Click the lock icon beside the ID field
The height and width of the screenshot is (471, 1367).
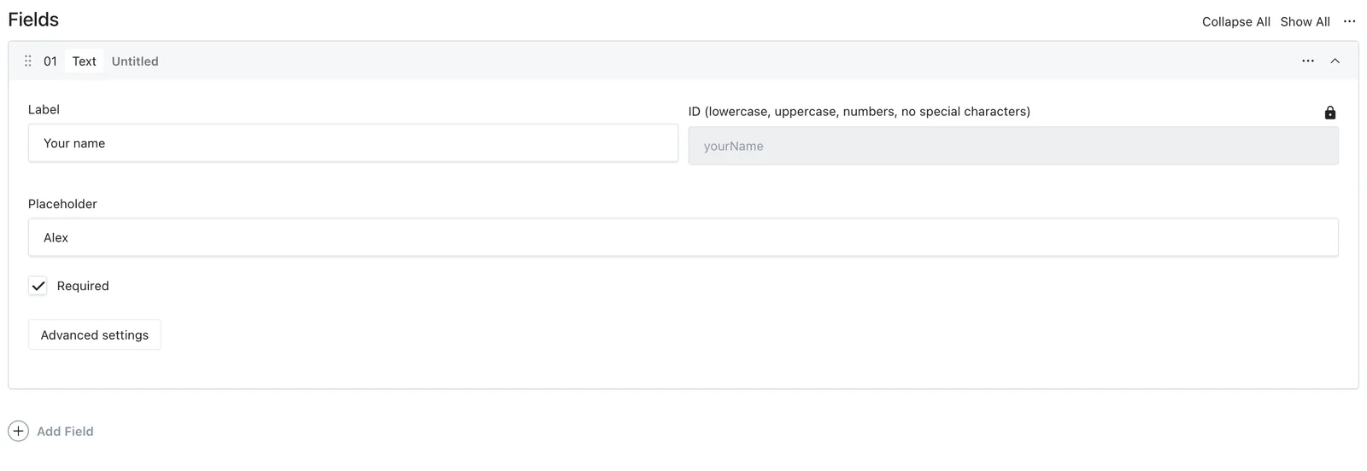tap(1330, 113)
